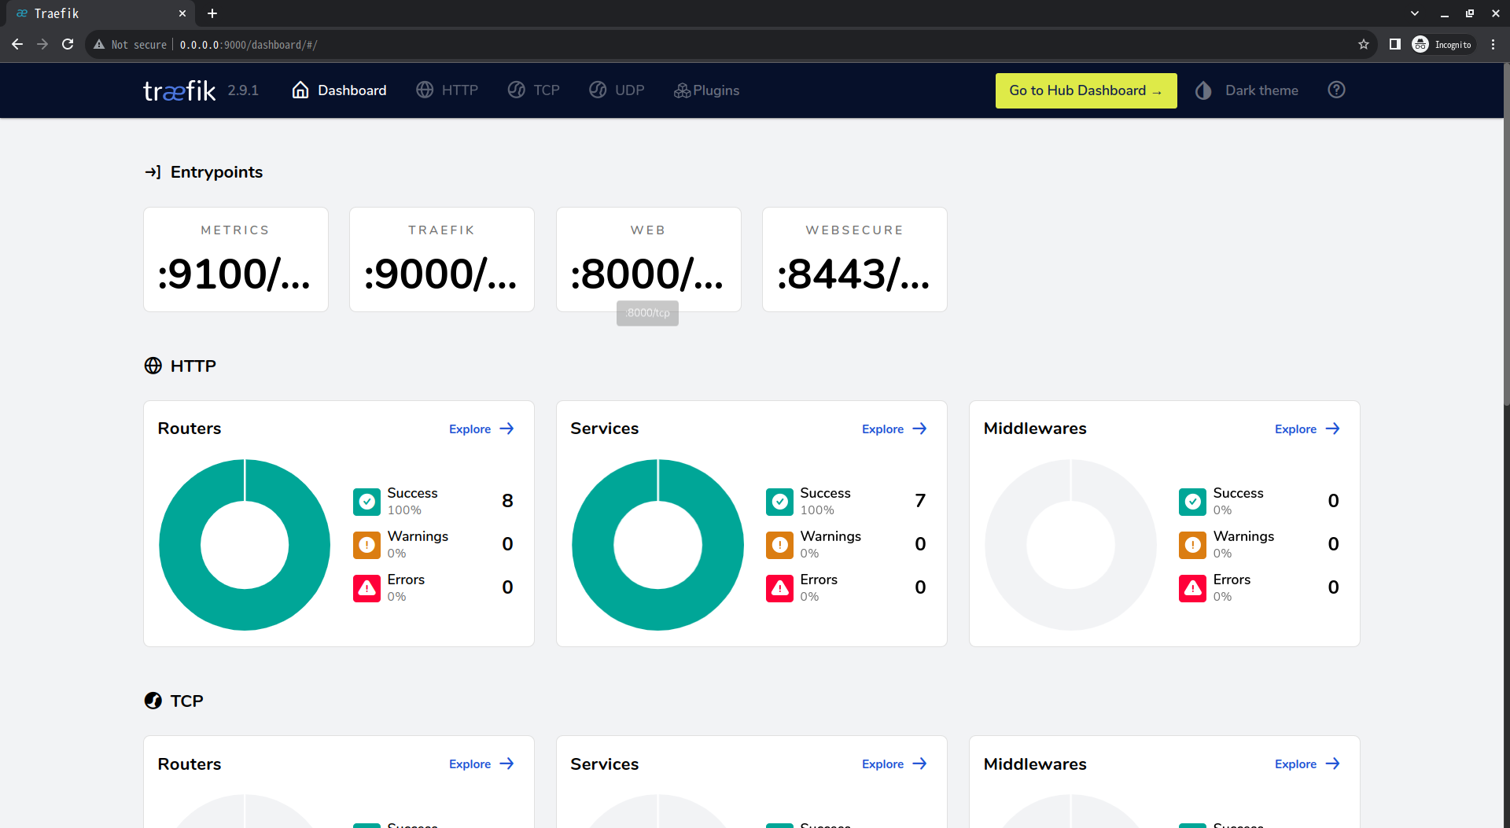
Task: Click the HTTP globe icon in navbar
Action: pos(425,90)
